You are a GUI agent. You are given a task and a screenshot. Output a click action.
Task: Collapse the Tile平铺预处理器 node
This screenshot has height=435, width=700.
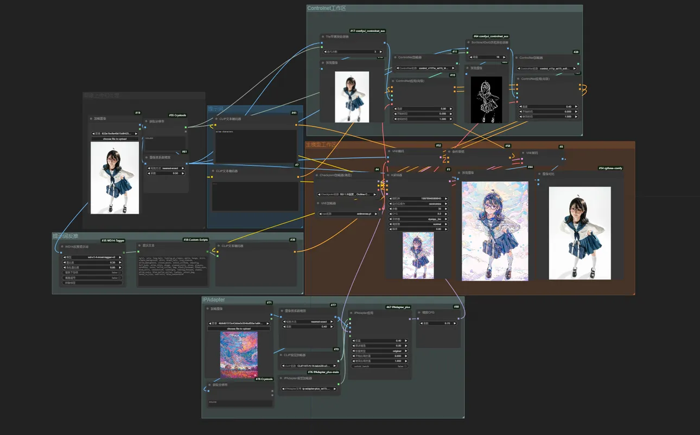pyautogui.click(x=322, y=37)
